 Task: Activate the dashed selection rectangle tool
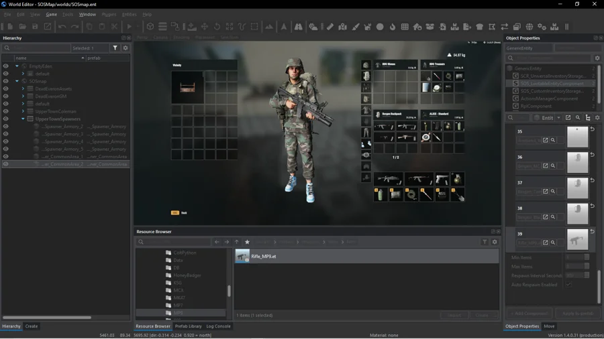click(254, 27)
